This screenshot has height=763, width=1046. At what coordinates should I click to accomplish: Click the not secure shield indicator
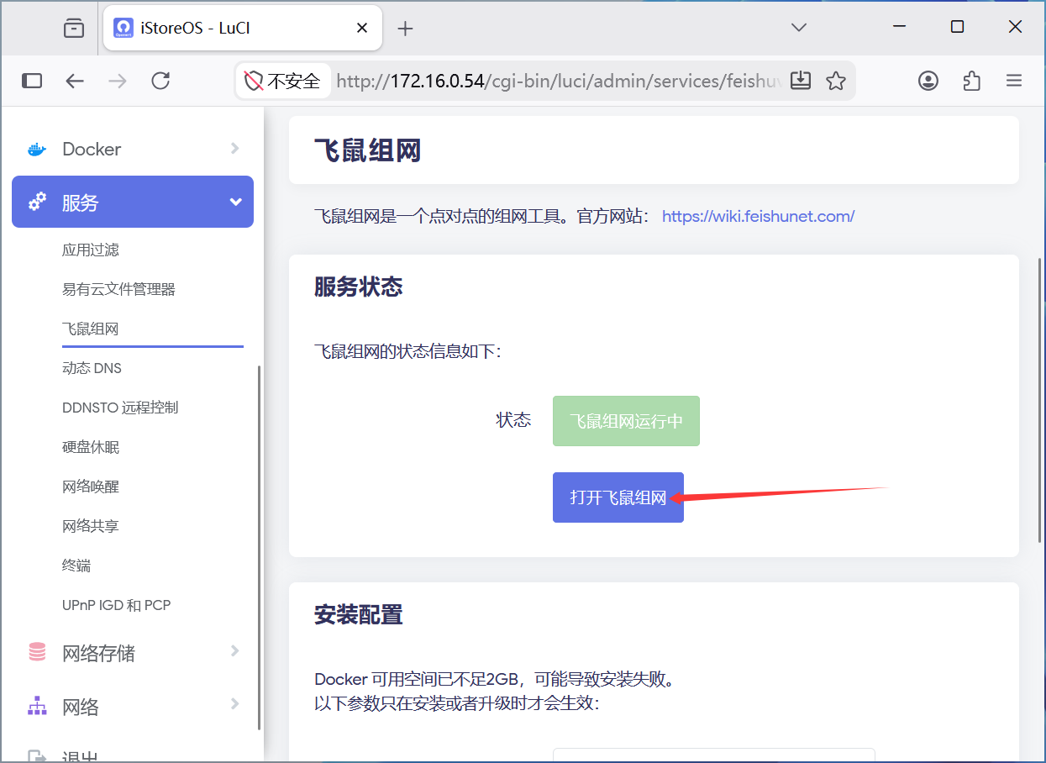pyautogui.click(x=282, y=81)
